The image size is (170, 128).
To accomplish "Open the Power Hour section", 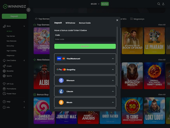I will pos(11,93).
